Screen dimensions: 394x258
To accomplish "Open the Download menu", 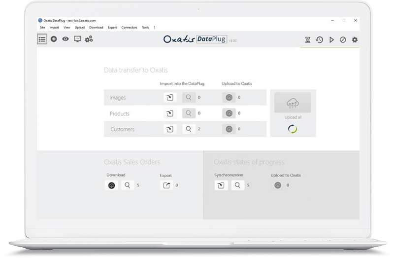I will (x=96, y=28).
